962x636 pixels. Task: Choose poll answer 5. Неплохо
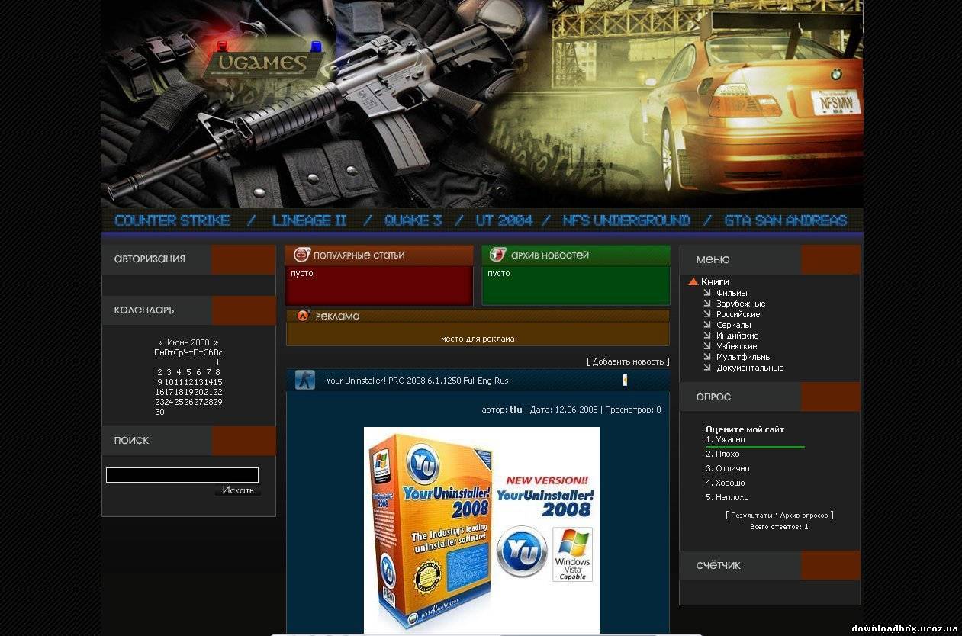727,497
